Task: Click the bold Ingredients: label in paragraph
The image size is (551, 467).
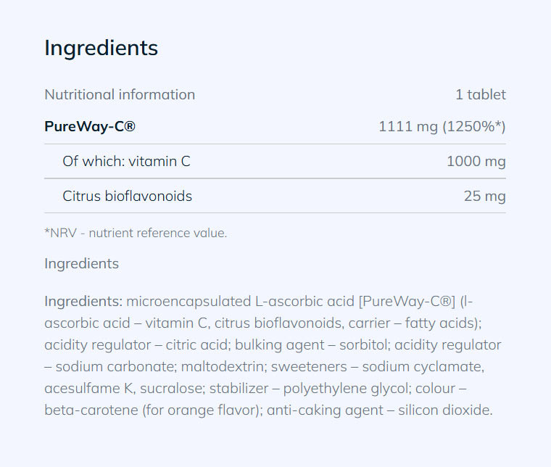Action: [83, 301]
